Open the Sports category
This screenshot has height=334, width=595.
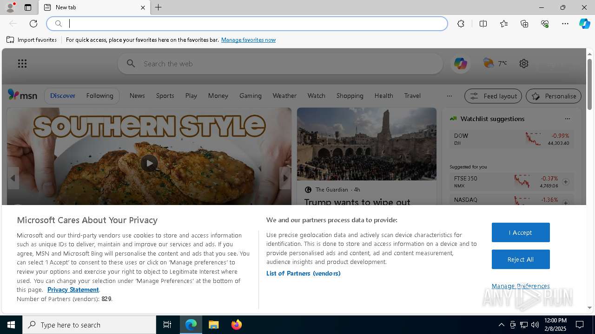(165, 96)
